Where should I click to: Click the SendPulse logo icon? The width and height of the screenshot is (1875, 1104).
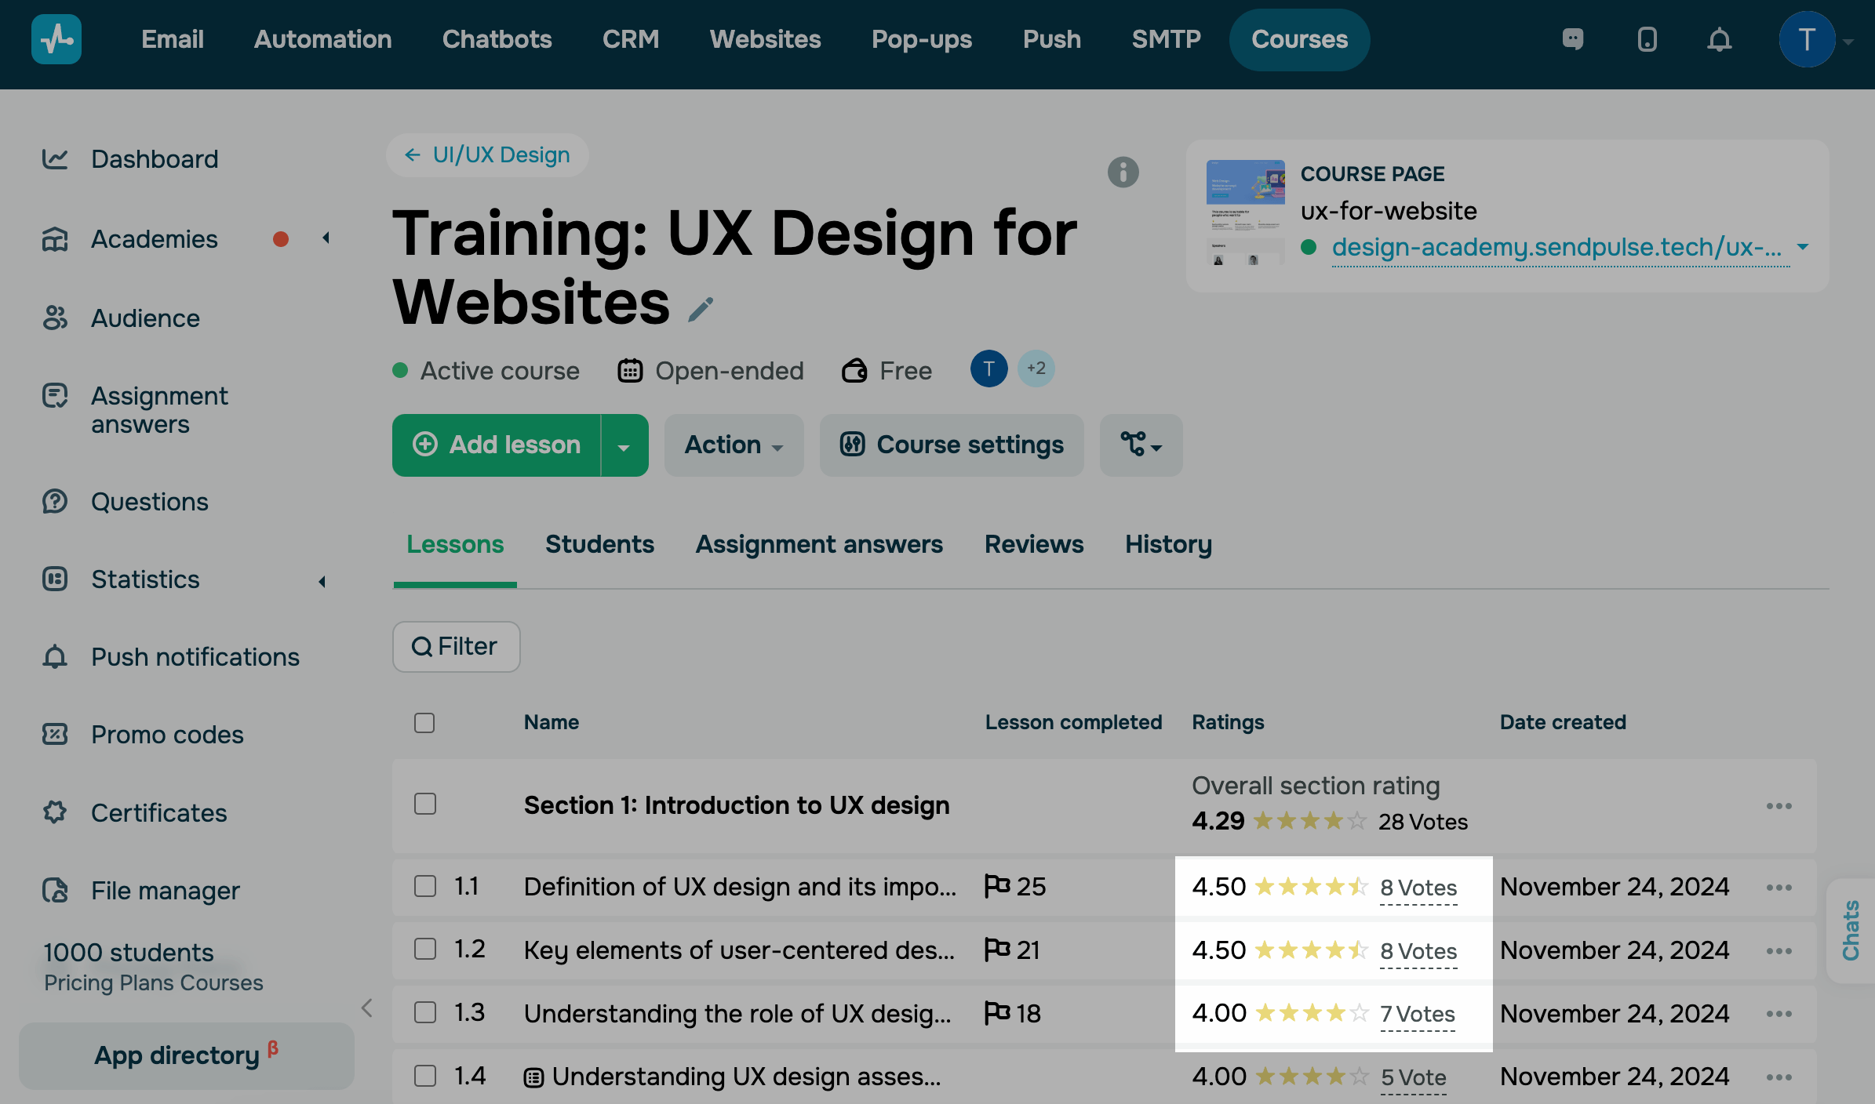pos(56,39)
